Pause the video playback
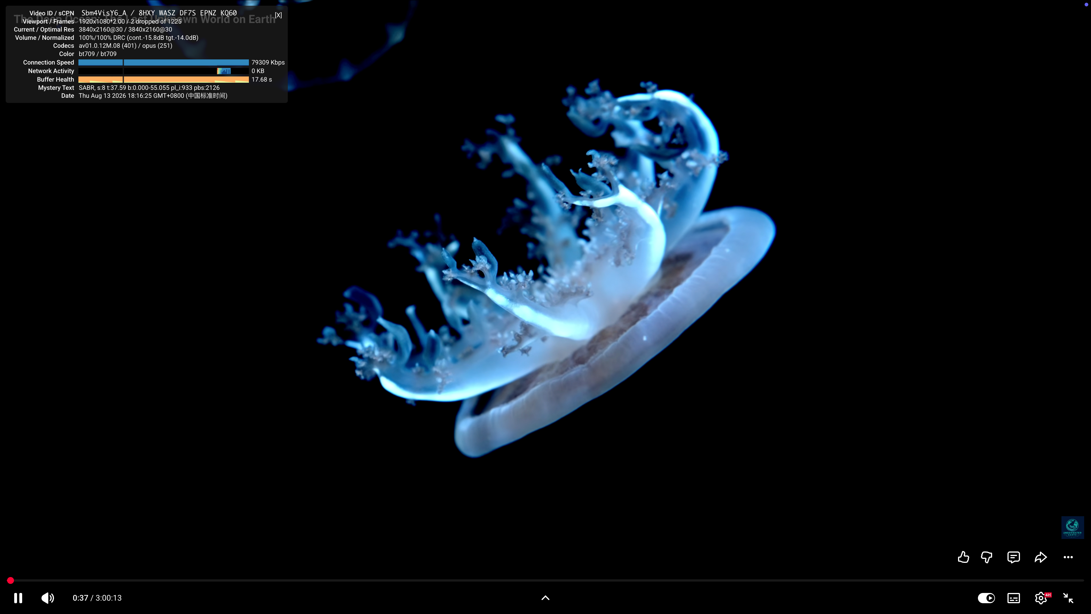The height and width of the screenshot is (614, 1091). (18, 598)
